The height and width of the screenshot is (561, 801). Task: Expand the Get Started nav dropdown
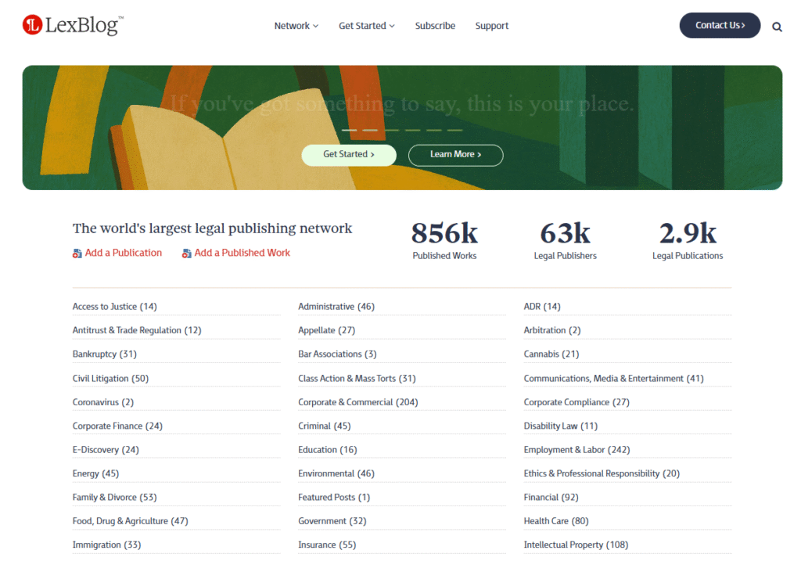click(x=366, y=26)
